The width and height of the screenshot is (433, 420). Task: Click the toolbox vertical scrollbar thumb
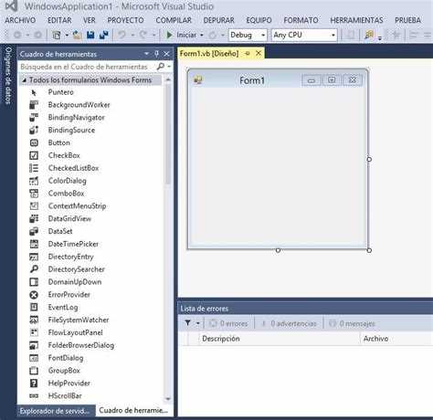coord(168,134)
